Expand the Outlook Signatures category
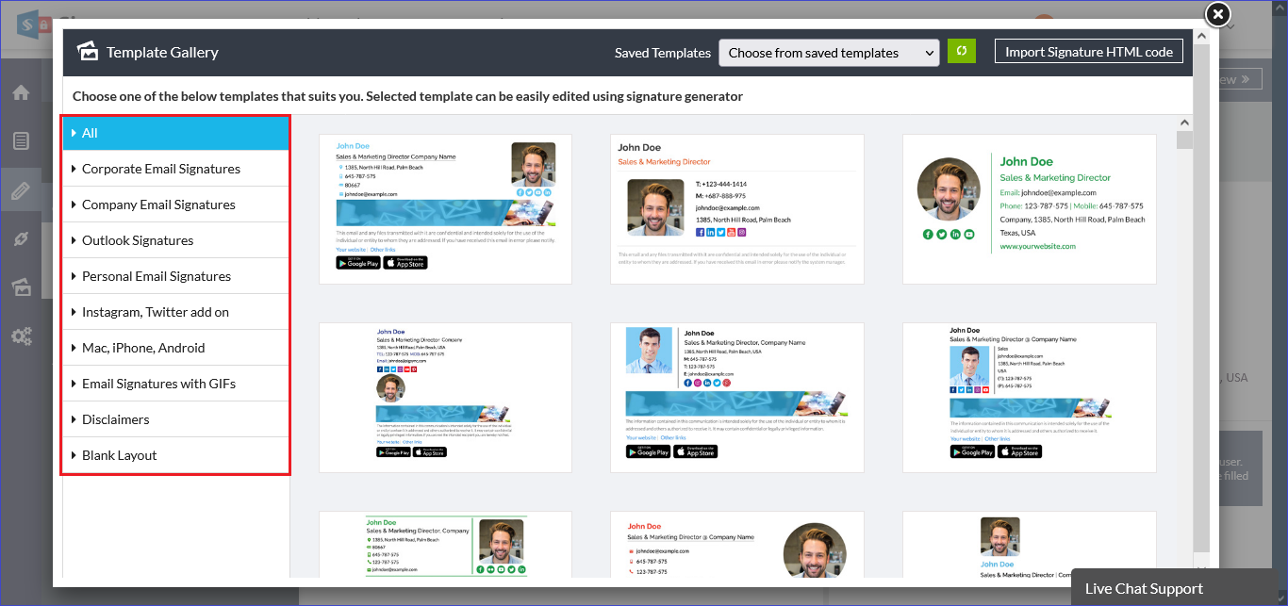This screenshot has width=1288, height=606. [x=138, y=240]
